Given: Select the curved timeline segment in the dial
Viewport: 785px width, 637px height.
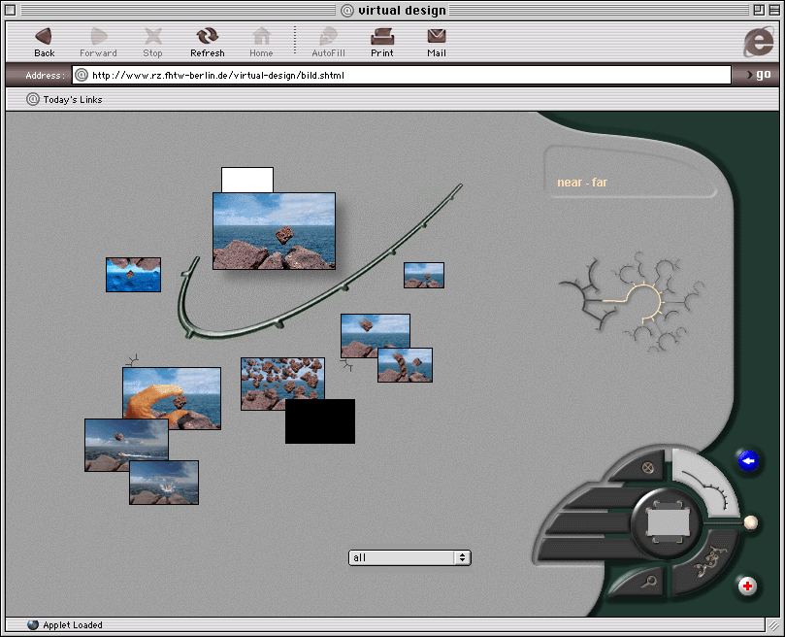Looking at the screenshot, I should [x=706, y=486].
